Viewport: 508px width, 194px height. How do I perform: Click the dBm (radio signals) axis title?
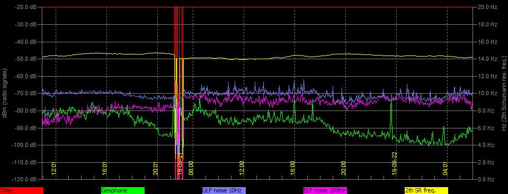pyautogui.click(x=5, y=93)
